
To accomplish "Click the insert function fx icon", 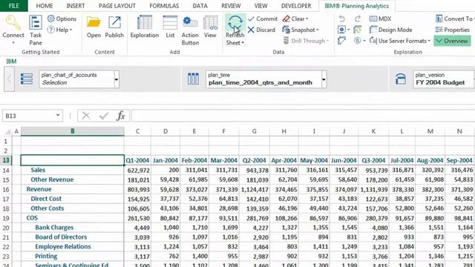I will click(120, 116).
